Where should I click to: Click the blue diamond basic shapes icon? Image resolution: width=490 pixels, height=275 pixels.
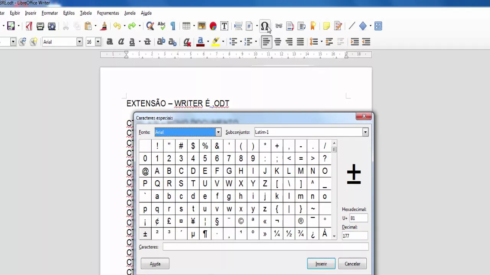click(x=363, y=26)
